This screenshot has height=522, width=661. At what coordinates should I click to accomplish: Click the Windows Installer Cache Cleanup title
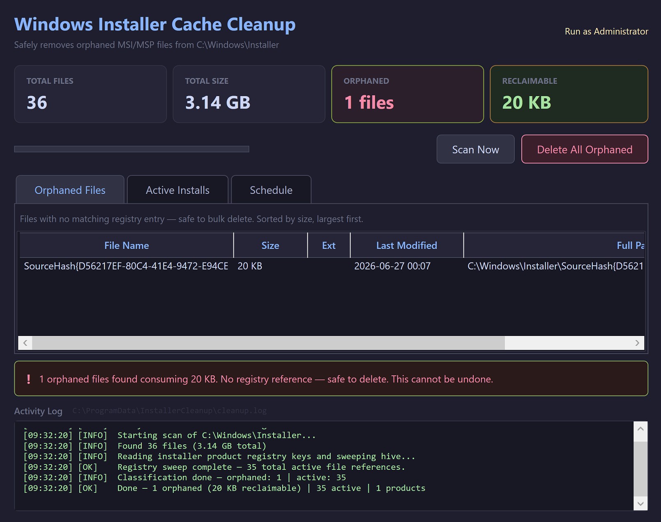click(155, 24)
